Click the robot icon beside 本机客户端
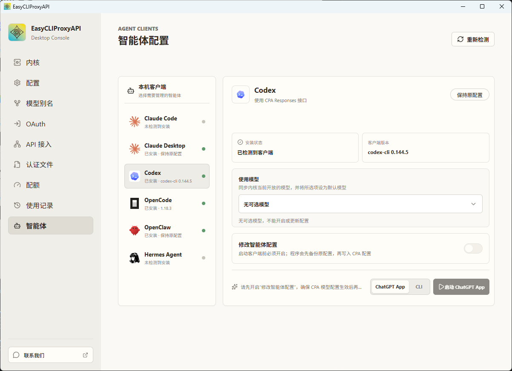Screen dimensions: 512x371 click(x=131, y=91)
